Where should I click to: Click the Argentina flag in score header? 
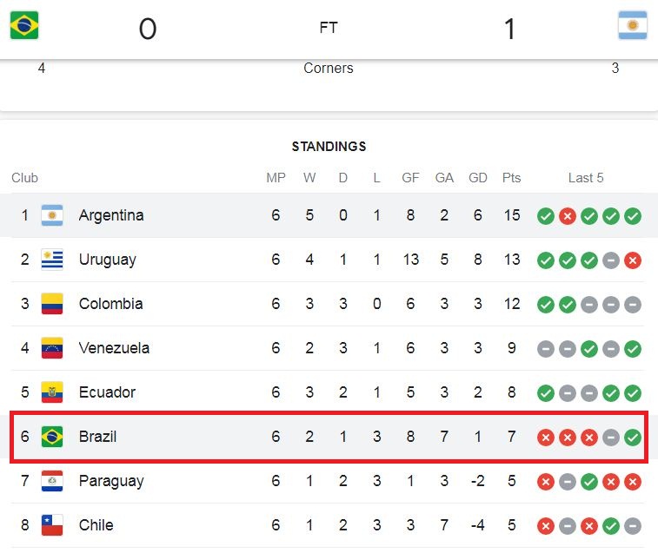(633, 25)
